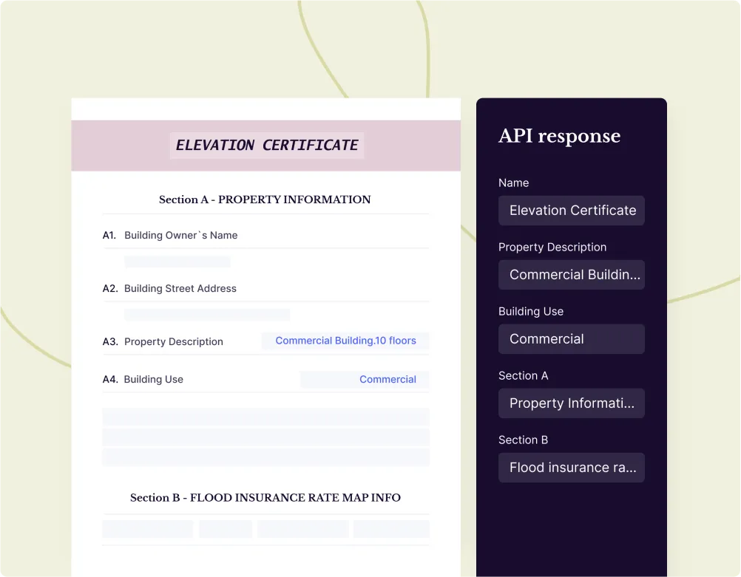
Task: Click the 'Commercial Building.10 floors' document value
Action: click(x=345, y=341)
